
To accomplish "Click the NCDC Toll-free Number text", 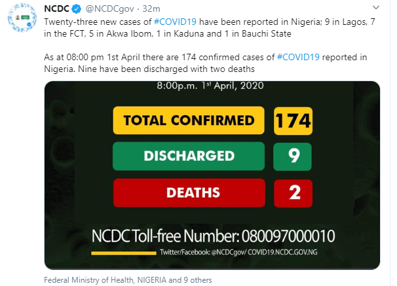I will [213, 236].
